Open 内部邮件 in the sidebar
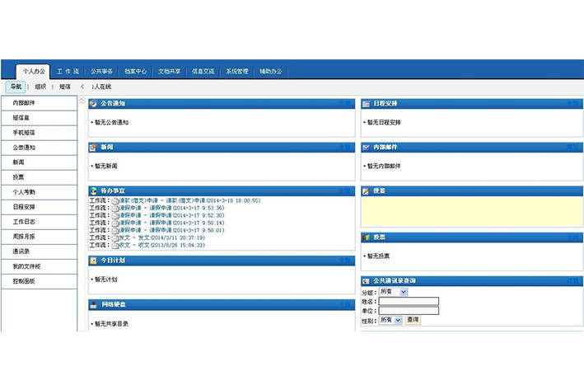584x390 pixels. coord(39,103)
